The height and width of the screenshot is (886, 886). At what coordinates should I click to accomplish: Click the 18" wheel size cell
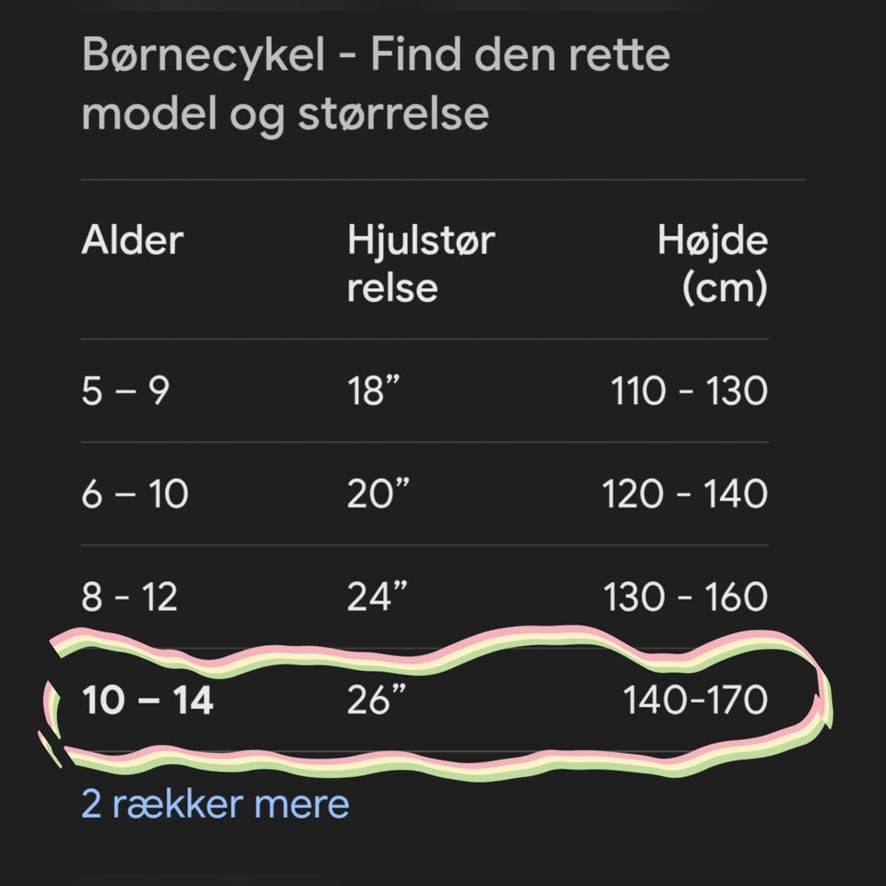tap(376, 390)
